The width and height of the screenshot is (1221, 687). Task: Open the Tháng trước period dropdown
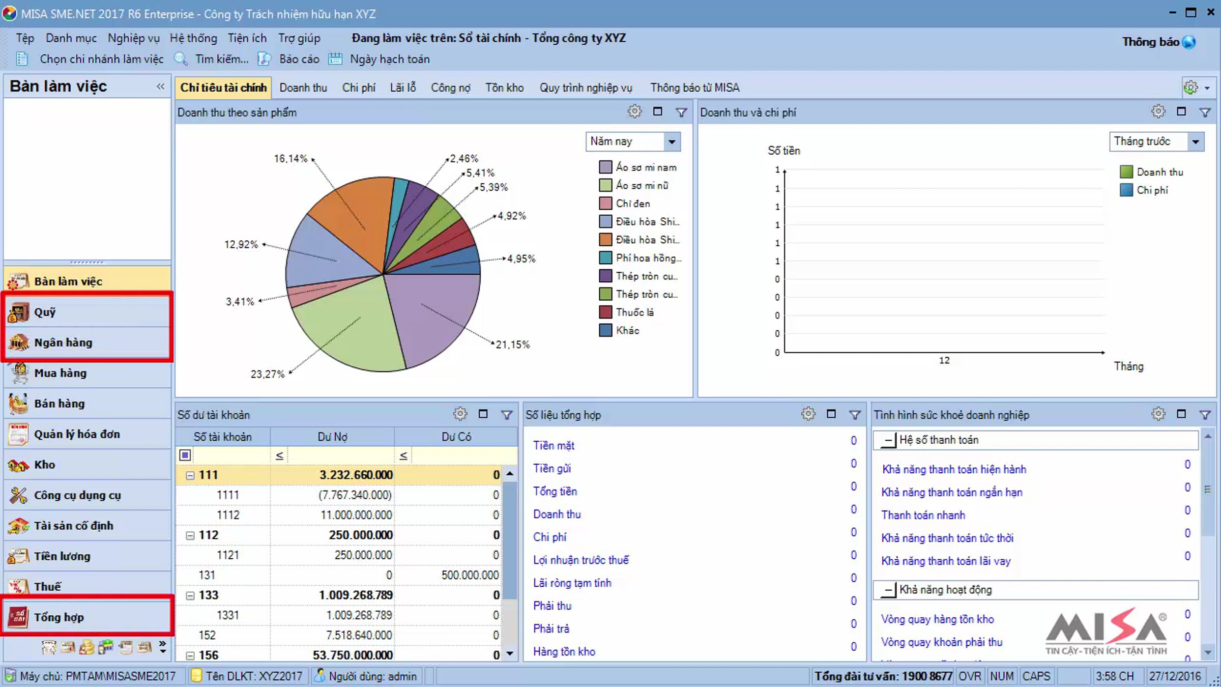point(1196,141)
